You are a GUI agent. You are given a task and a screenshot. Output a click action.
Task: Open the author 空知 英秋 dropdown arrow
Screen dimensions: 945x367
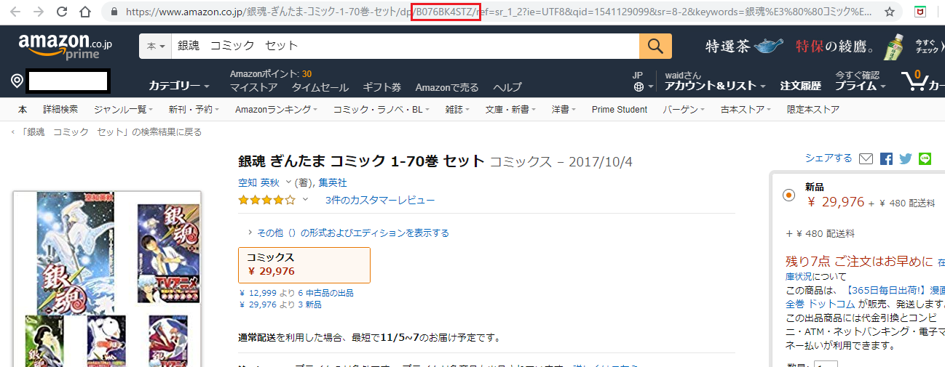pyautogui.click(x=288, y=182)
